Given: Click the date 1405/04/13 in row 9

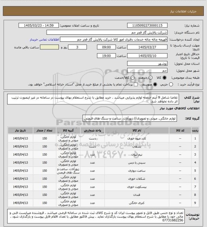Looking at the screenshot, I should [20, 203].
